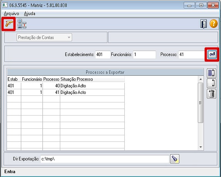221x177 pixels.
Task: Select the row with process 41
Action: pyautogui.click(x=66, y=92)
